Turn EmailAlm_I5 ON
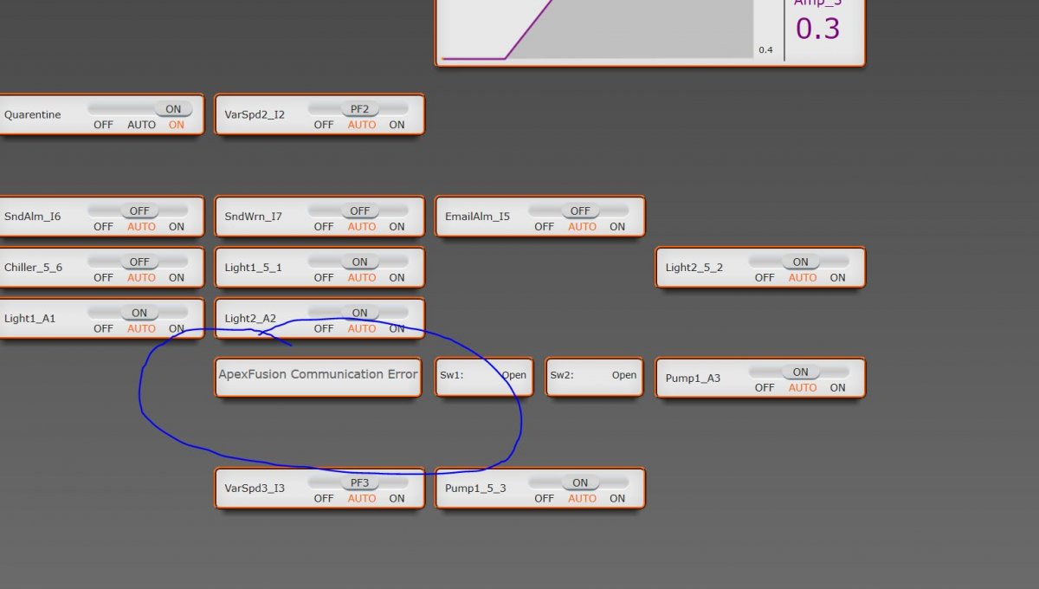The height and width of the screenshot is (589, 1039). [616, 227]
